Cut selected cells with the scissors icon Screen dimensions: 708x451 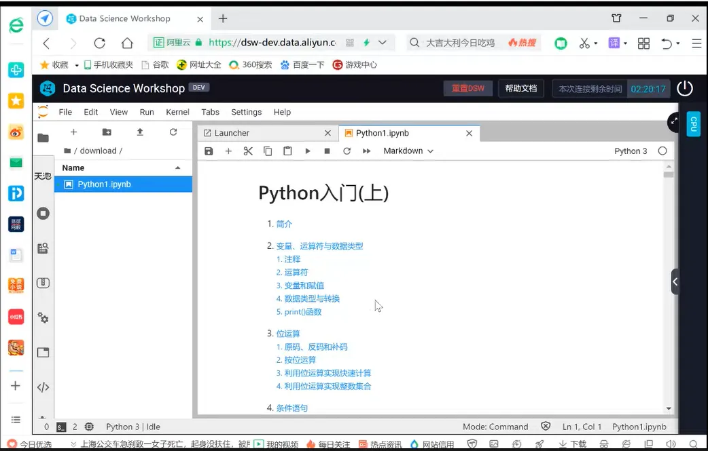[x=248, y=151]
